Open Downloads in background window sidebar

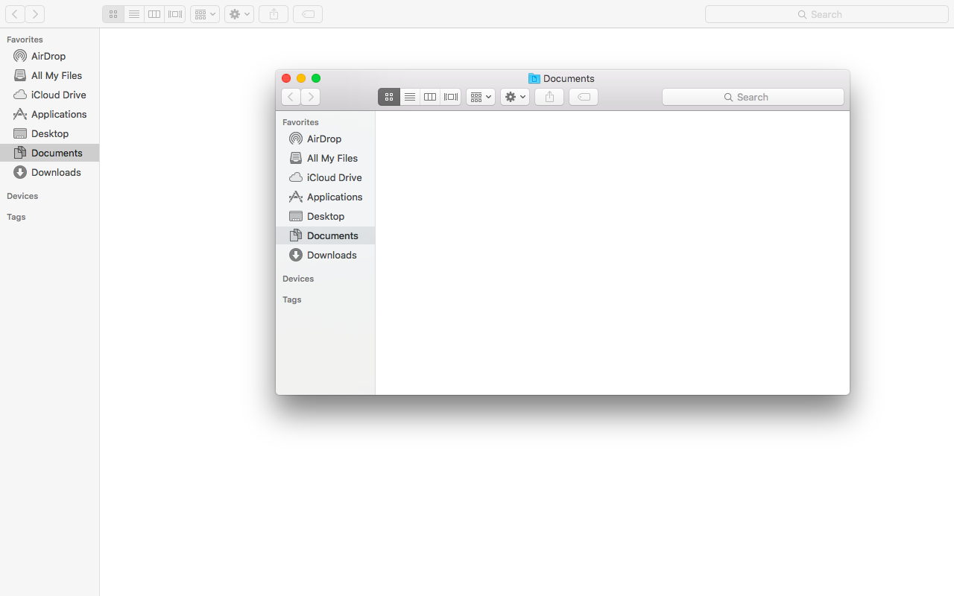49,172
